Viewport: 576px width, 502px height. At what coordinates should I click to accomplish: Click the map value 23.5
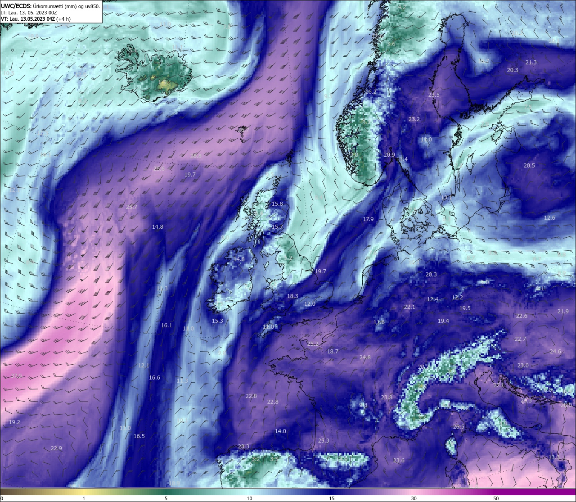click(x=434, y=95)
